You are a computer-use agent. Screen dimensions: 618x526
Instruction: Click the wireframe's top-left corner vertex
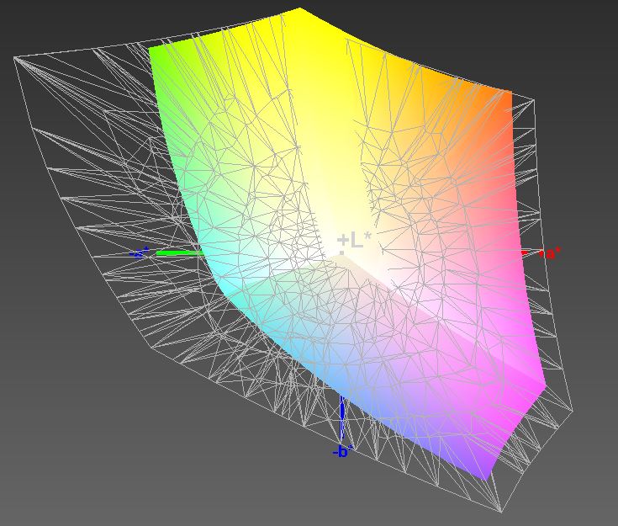(15, 57)
